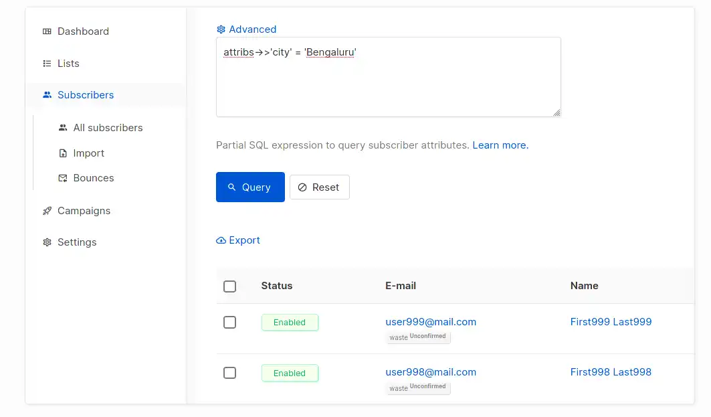This screenshot has width=711, height=417.
Task: Click the cloud icon next to Export
Action: pos(221,240)
